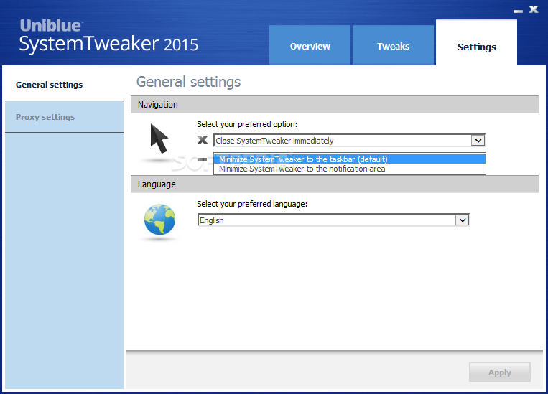The width and height of the screenshot is (548, 394).
Task: Open General settings in the sidebar
Action: coord(65,85)
